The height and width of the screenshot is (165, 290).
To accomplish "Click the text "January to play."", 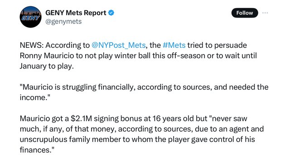I will [x=47, y=66].
